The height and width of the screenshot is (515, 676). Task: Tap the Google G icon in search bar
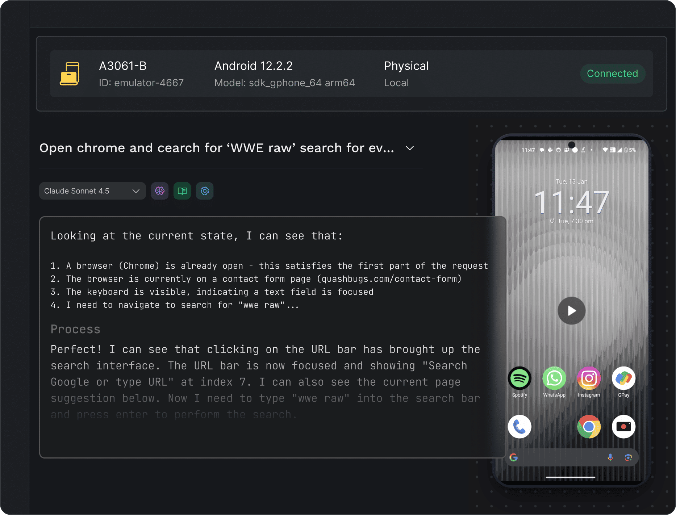[514, 457]
